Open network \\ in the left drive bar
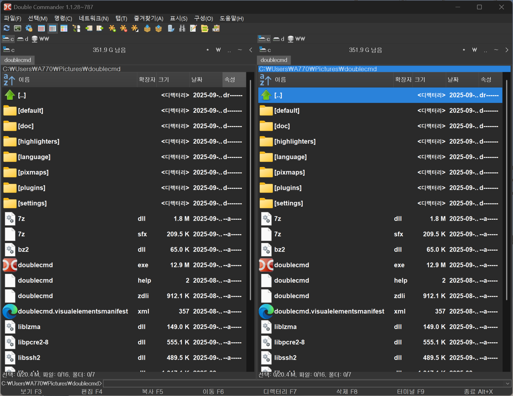The height and width of the screenshot is (396, 513). pyautogui.click(x=41, y=39)
